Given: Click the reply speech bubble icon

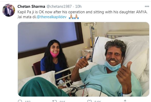Looking at the screenshot, I should pyautogui.click(x=20, y=101).
